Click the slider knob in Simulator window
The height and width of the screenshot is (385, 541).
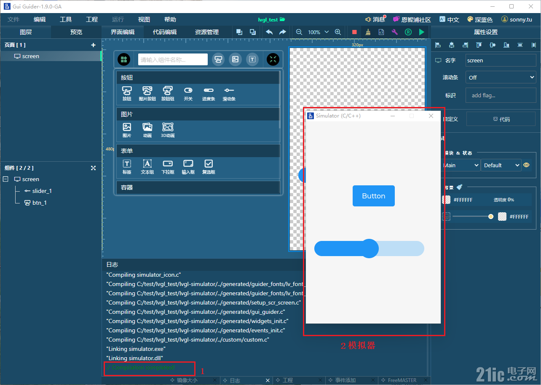pos(369,249)
